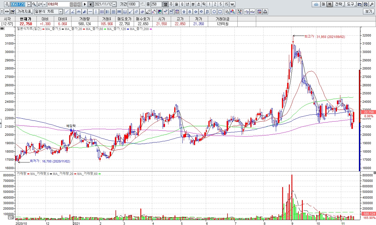Click the down arrow marker tool
This screenshot has height=225, width=376.
point(190,12)
